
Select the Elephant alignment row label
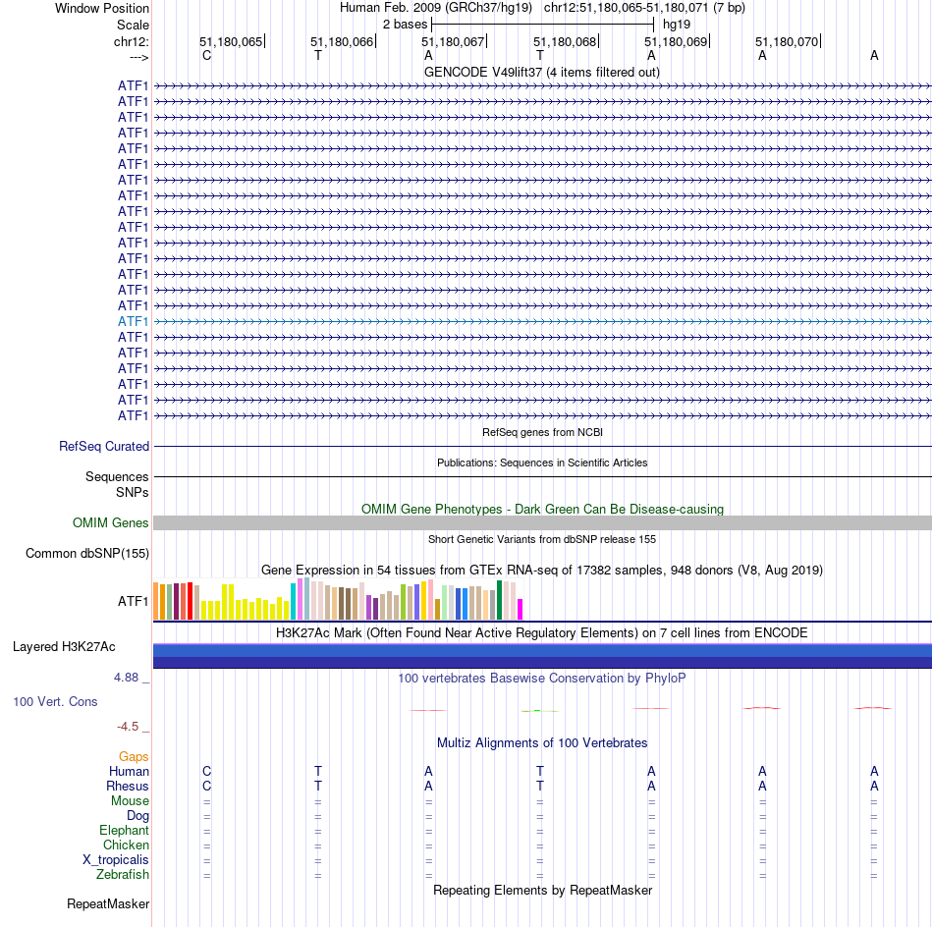124,831
